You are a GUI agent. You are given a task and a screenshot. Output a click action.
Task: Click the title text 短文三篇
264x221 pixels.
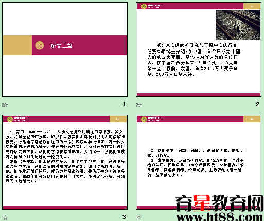61,46
